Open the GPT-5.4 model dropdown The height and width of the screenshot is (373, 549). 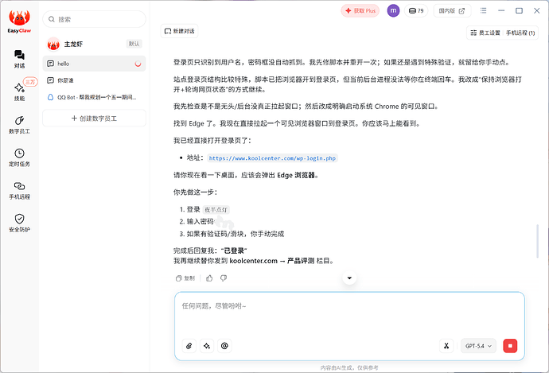click(478, 346)
